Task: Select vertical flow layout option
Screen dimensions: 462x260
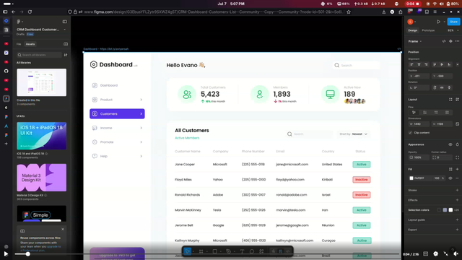Action: (x=425, y=113)
